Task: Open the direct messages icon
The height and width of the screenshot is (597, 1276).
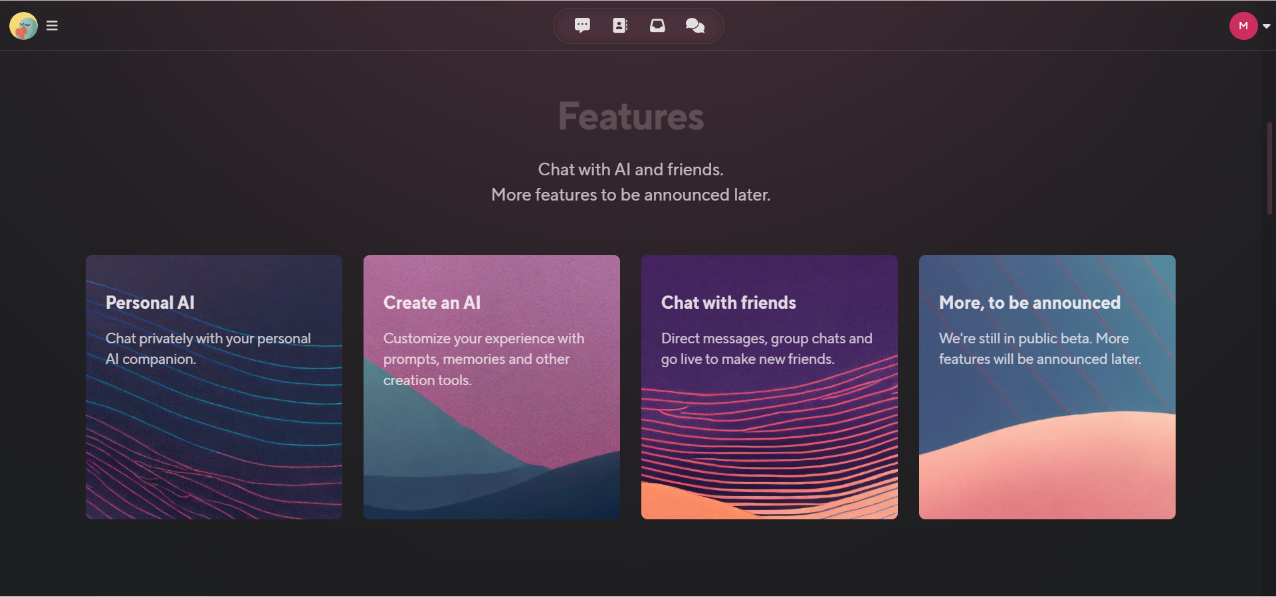Action: (x=583, y=25)
